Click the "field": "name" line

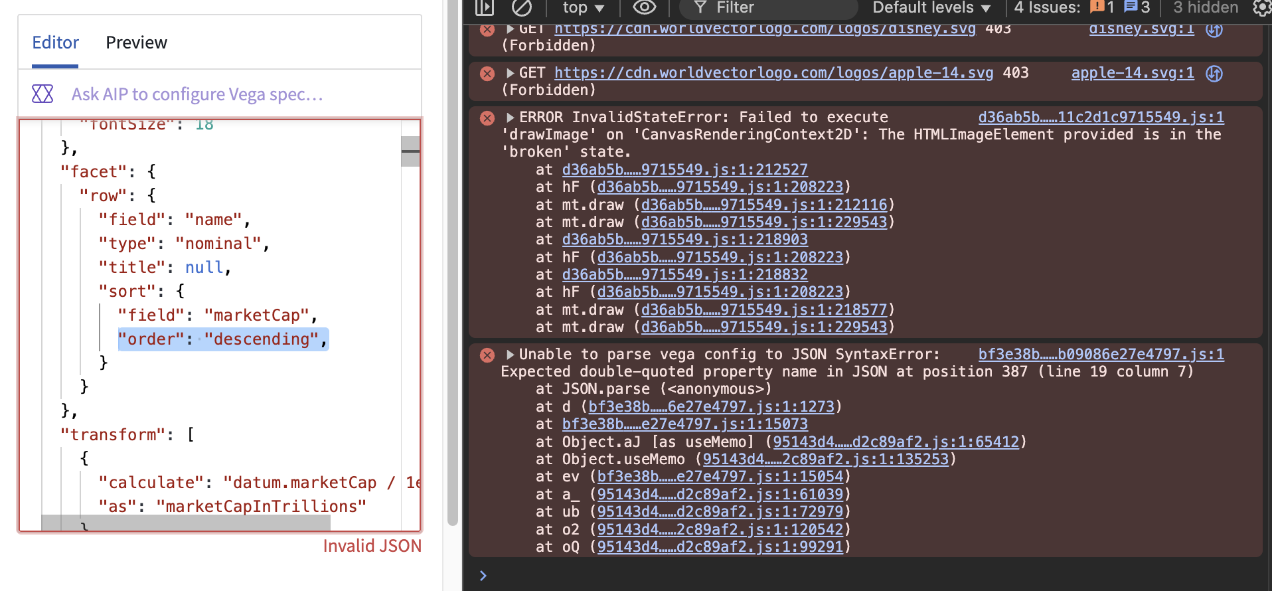tap(175, 220)
